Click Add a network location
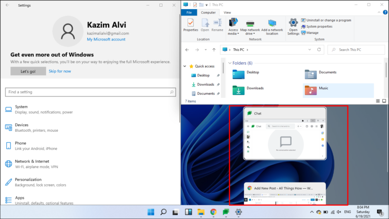389x219 pixels. 272,26
